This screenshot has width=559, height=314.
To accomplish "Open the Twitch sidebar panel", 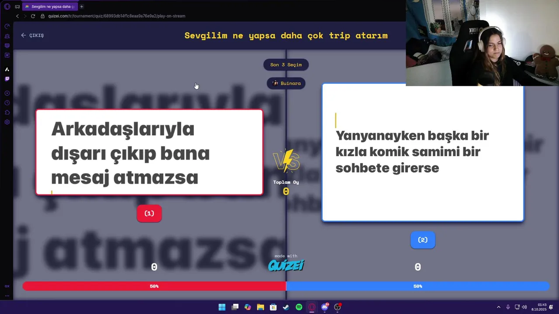I will pyautogui.click(x=7, y=79).
